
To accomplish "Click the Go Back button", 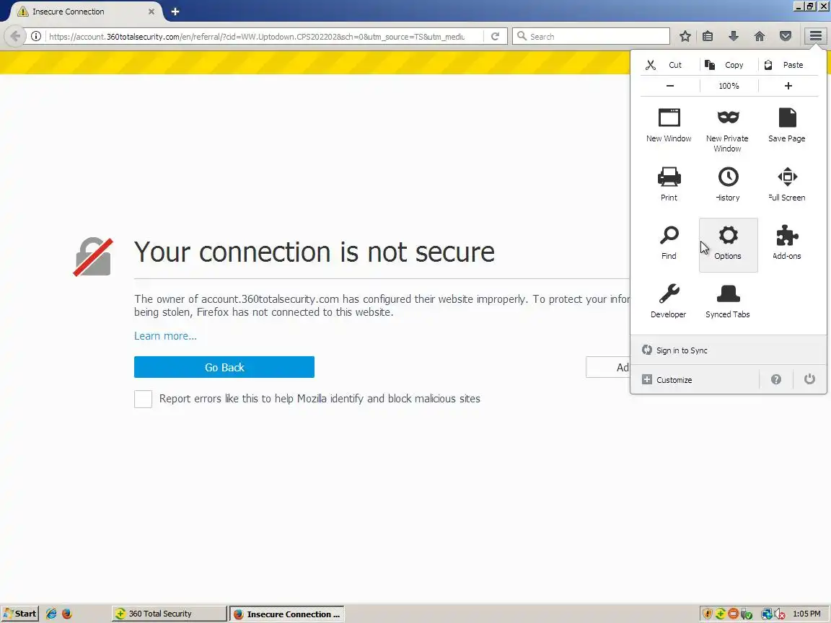I will pyautogui.click(x=224, y=367).
